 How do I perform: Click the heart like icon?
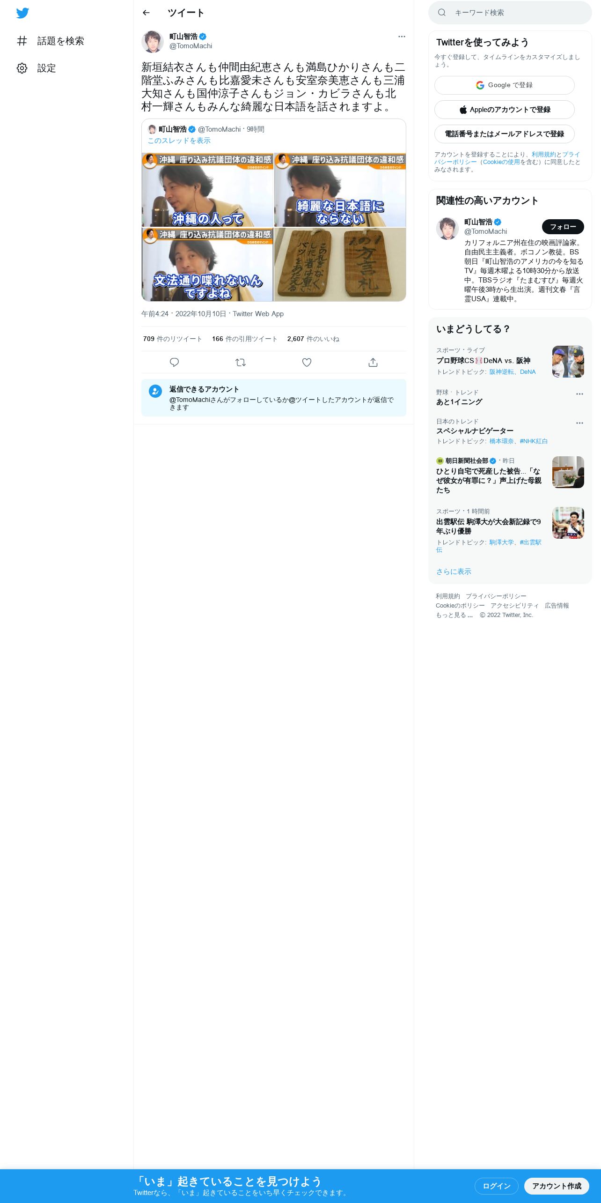click(307, 362)
